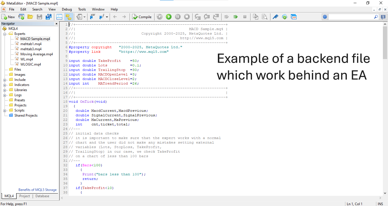
Task: Click the new project icon beside New
Action: (21, 17)
